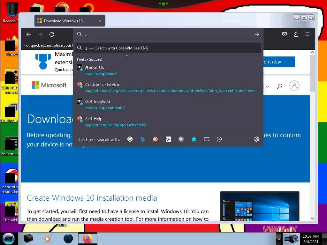327x245 pixels.
Task: Select the Get Help suggestion
Action: (168, 122)
